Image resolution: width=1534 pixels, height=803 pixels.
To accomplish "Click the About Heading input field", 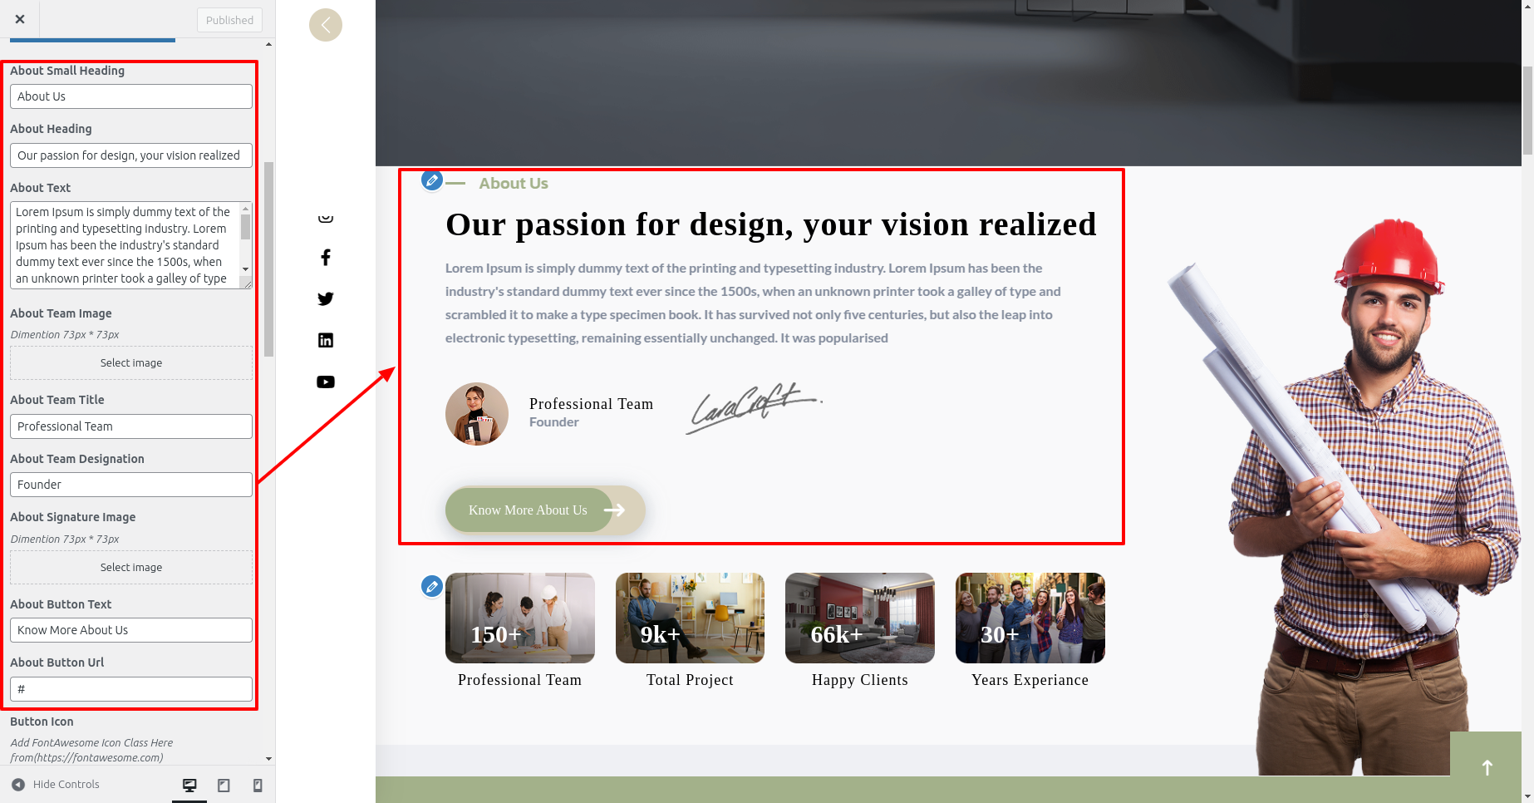I will [x=131, y=155].
